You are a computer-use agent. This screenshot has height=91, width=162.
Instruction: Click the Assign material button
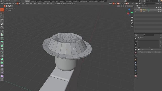coord(142,52)
